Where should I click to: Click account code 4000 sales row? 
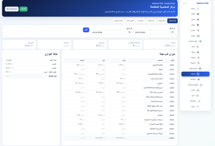click(120, 115)
